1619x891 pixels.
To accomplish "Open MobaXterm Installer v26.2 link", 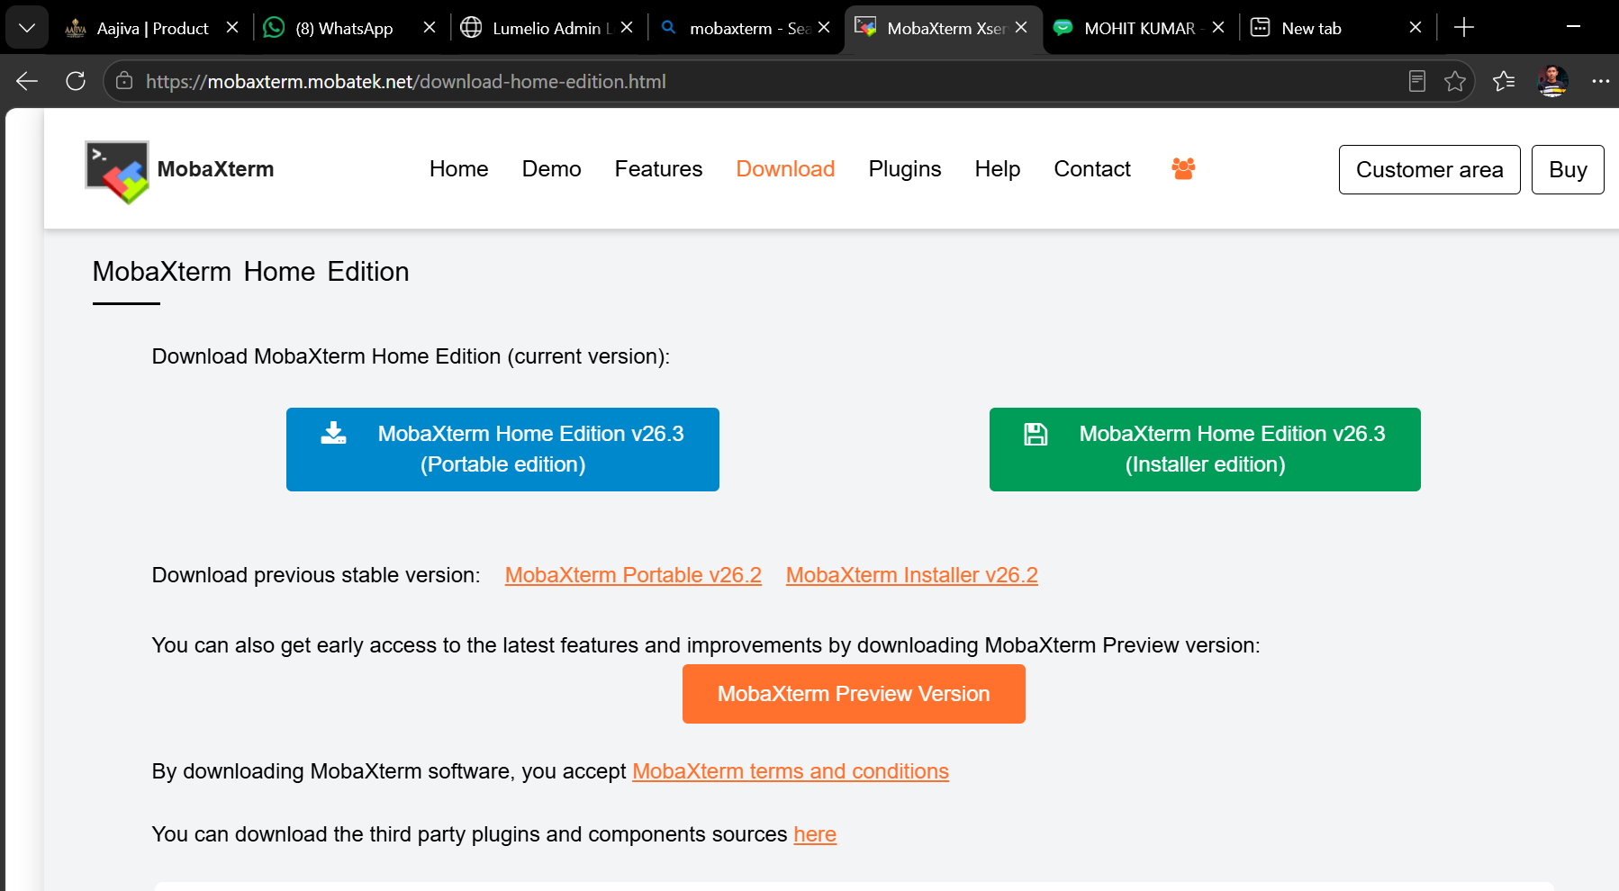I will point(911,575).
